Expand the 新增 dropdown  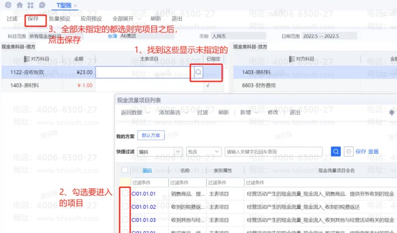point(256,112)
